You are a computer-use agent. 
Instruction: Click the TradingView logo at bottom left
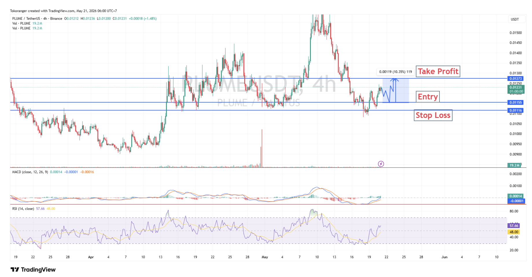(x=33, y=269)
